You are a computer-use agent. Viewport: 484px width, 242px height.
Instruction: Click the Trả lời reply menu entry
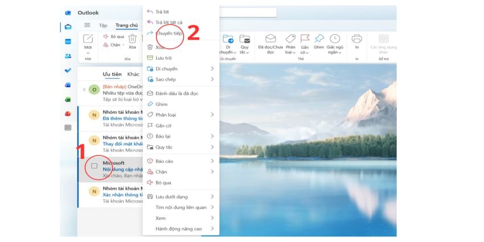(x=181, y=12)
